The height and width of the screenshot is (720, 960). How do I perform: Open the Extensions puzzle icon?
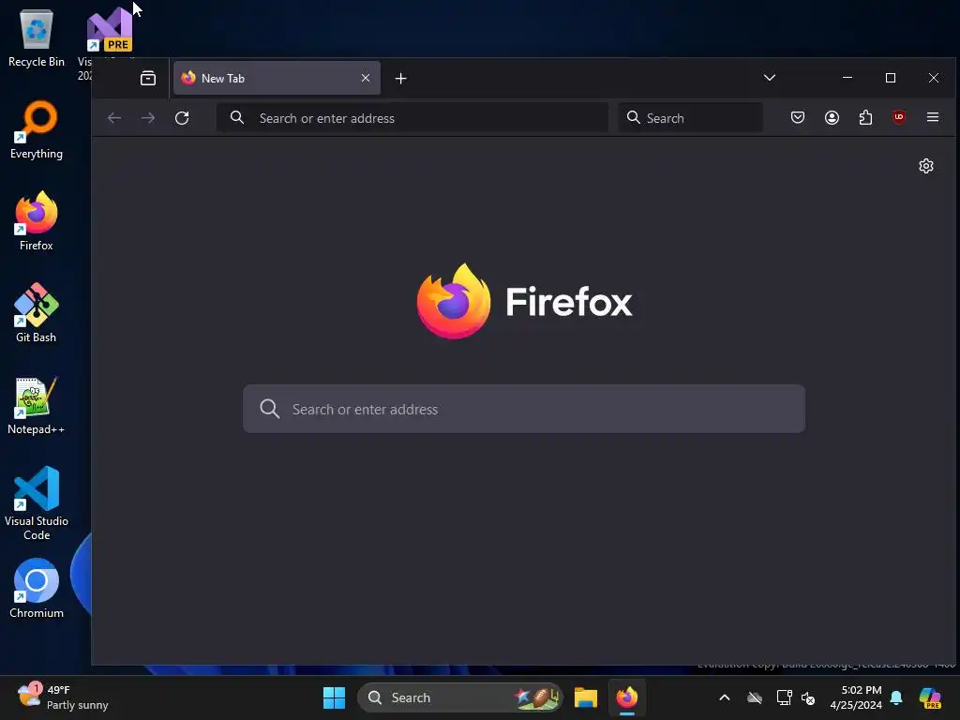coord(865,117)
